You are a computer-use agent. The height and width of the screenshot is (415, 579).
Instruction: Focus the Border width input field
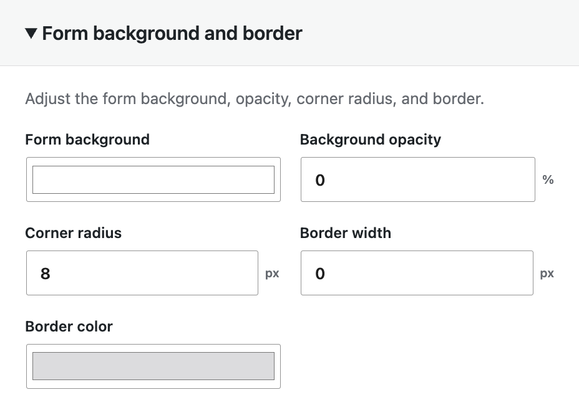[417, 273]
